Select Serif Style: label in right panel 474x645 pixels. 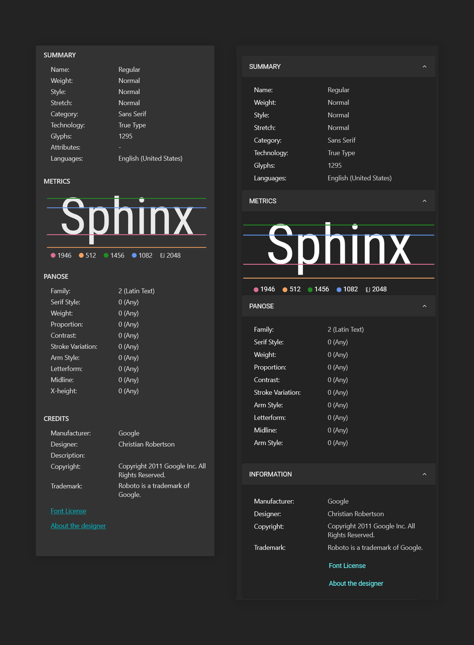pyautogui.click(x=269, y=342)
